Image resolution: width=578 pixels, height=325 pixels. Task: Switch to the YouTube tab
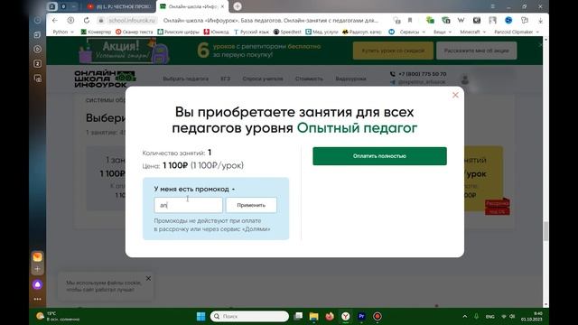click(120, 6)
